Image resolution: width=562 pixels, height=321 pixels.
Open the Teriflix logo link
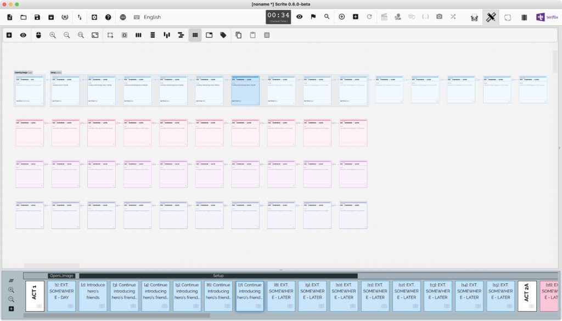[x=548, y=17]
